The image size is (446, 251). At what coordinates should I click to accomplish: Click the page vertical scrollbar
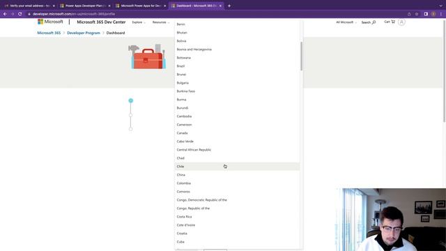(445, 71)
